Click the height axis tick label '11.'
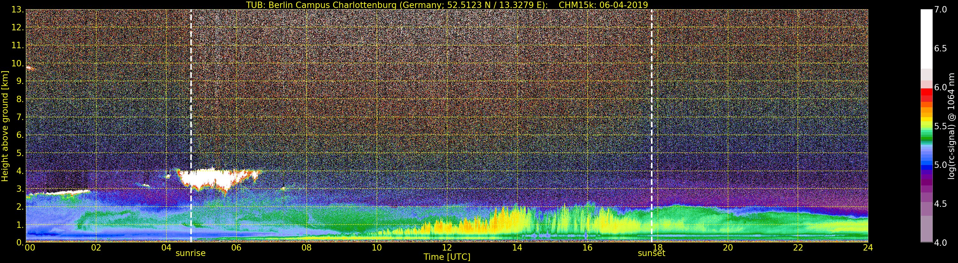 point(18,45)
